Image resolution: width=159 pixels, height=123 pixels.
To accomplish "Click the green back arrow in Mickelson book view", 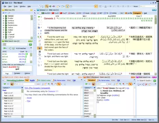I will coord(86,84).
